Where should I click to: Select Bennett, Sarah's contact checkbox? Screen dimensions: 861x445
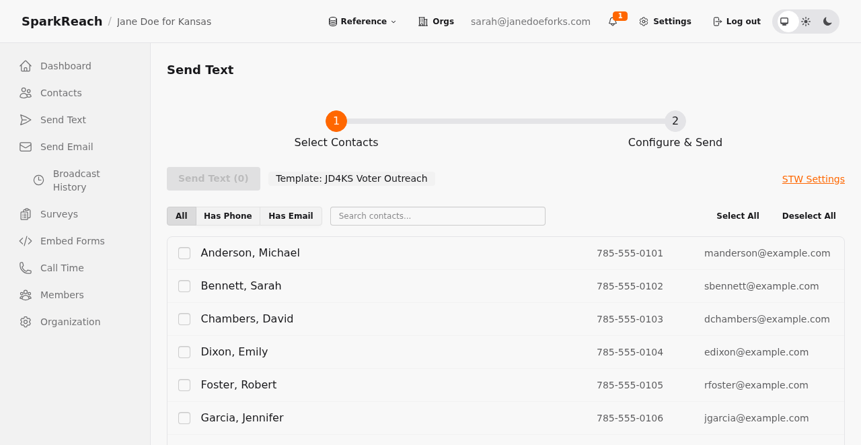[184, 287]
